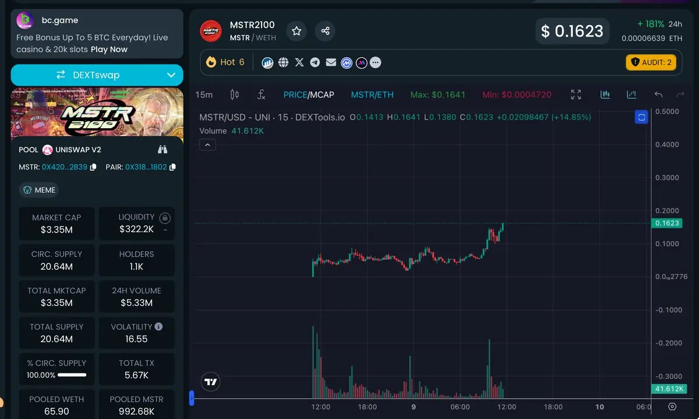Click the MARKET CAP $3.35M card
Screen dimensions: 699x419
(x=57, y=223)
